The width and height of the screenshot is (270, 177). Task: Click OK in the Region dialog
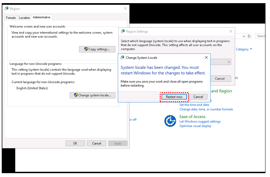pyautogui.click(x=75, y=143)
